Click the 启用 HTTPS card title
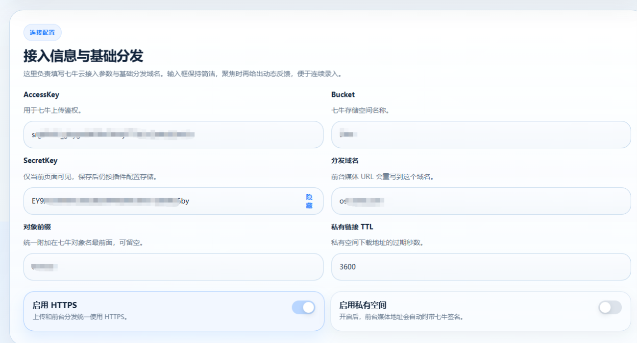 54,305
